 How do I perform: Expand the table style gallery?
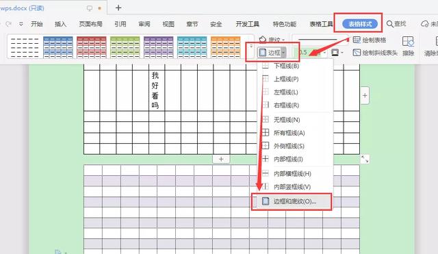point(251,46)
